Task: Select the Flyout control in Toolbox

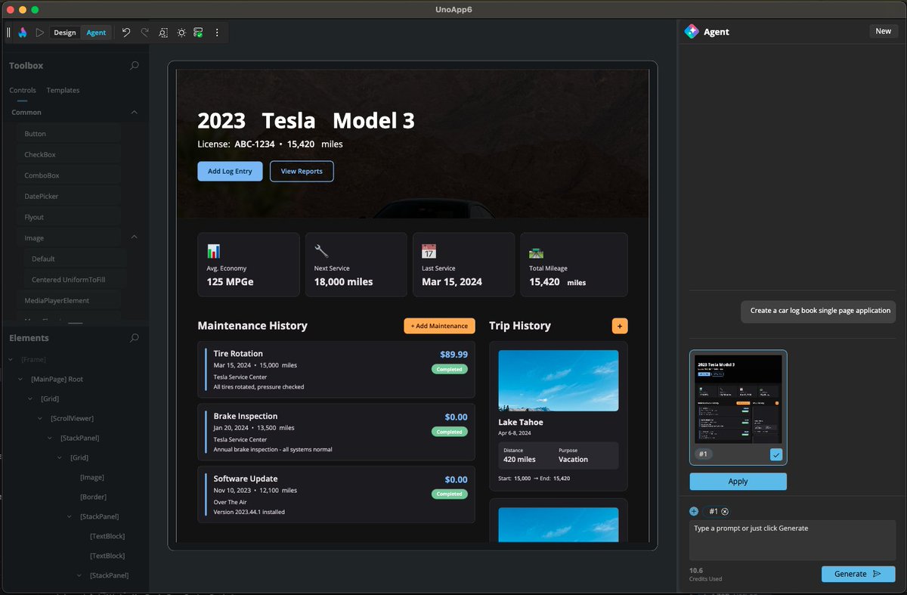Action: (68, 217)
